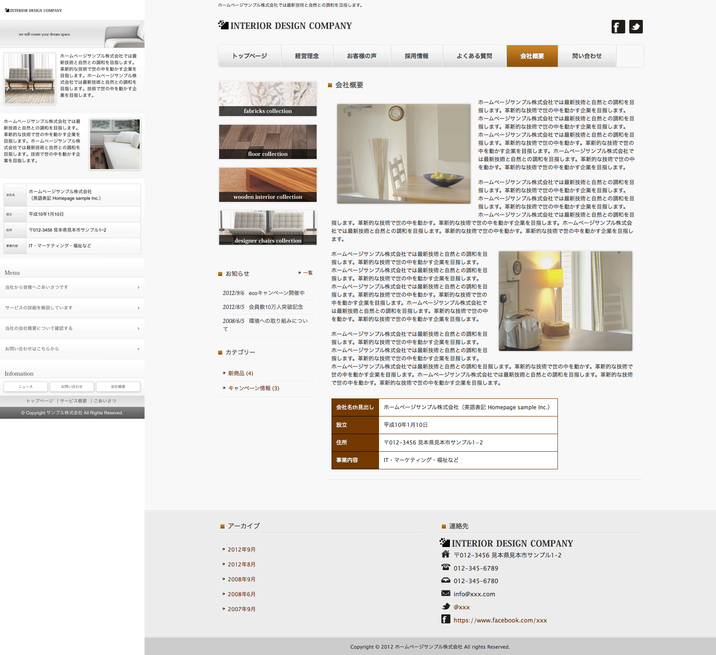Expand the サービスの詳細を解説しています menu row
This screenshot has height=655, width=716.
72,308
